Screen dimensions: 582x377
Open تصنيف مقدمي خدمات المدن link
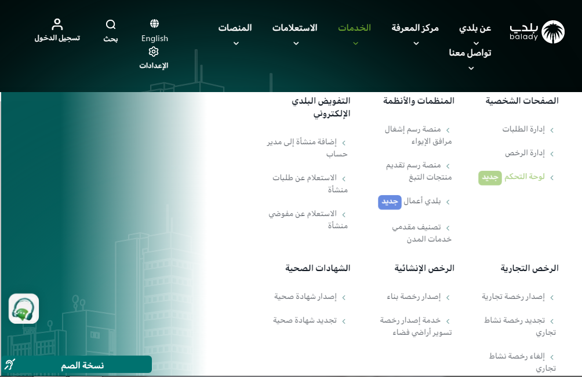coord(421,233)
